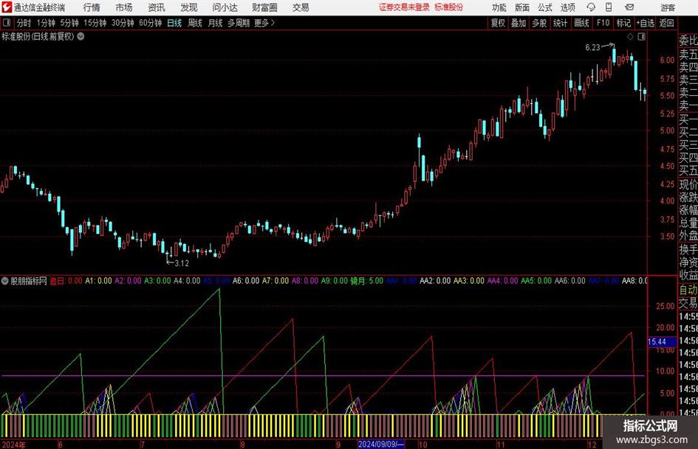
Task: Click the 2024年 label on the time axis
Action: (x=14, y=445)
